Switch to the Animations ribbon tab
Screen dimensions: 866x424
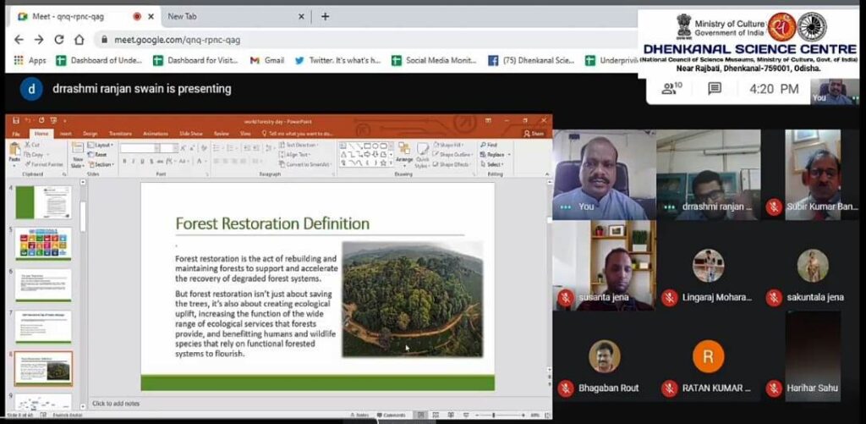pos(156,134)
